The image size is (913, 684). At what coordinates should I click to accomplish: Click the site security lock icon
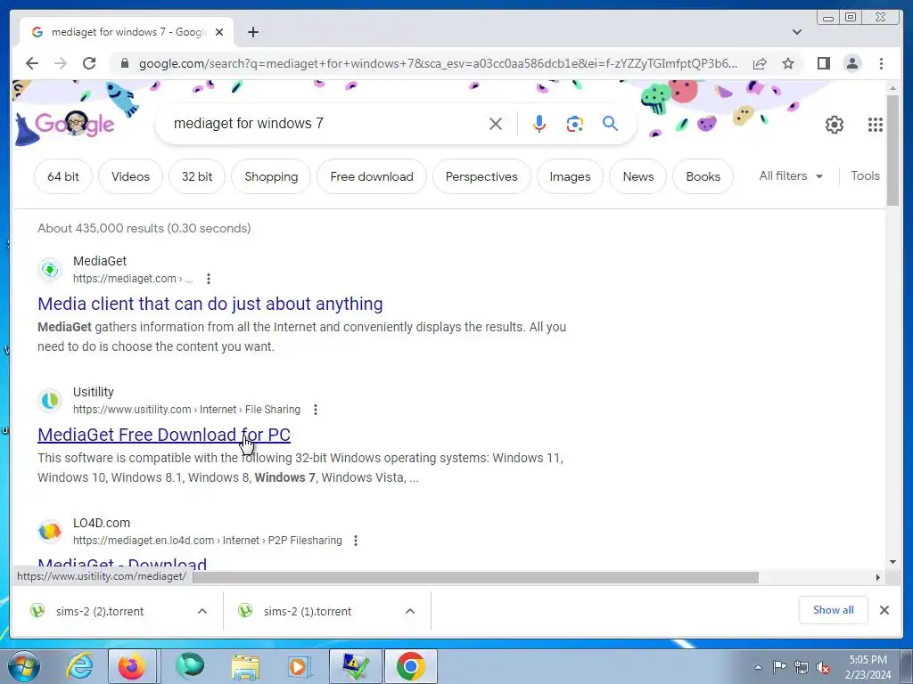click(x=125, y=63)
